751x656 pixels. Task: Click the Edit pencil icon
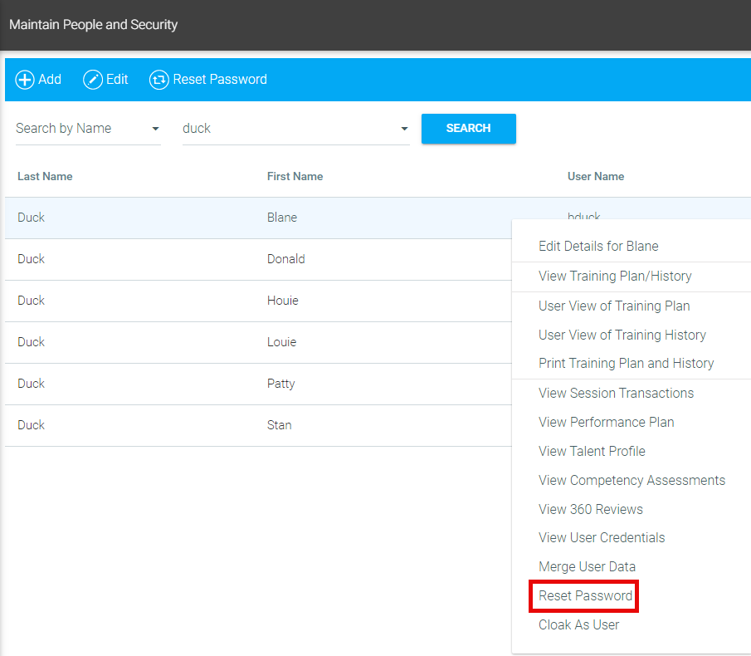[93, 80]
